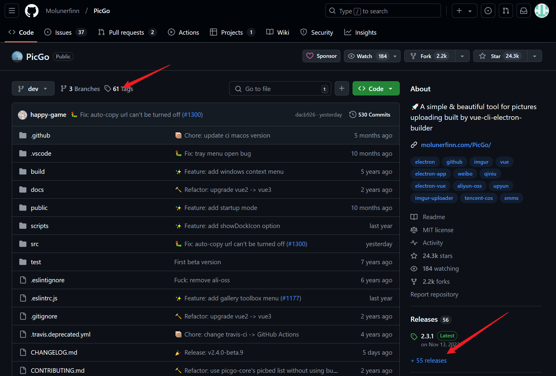Open the dev branch switcher dropdown
The width and height of the screenshot is (556, 376).
tap(33, 88)
